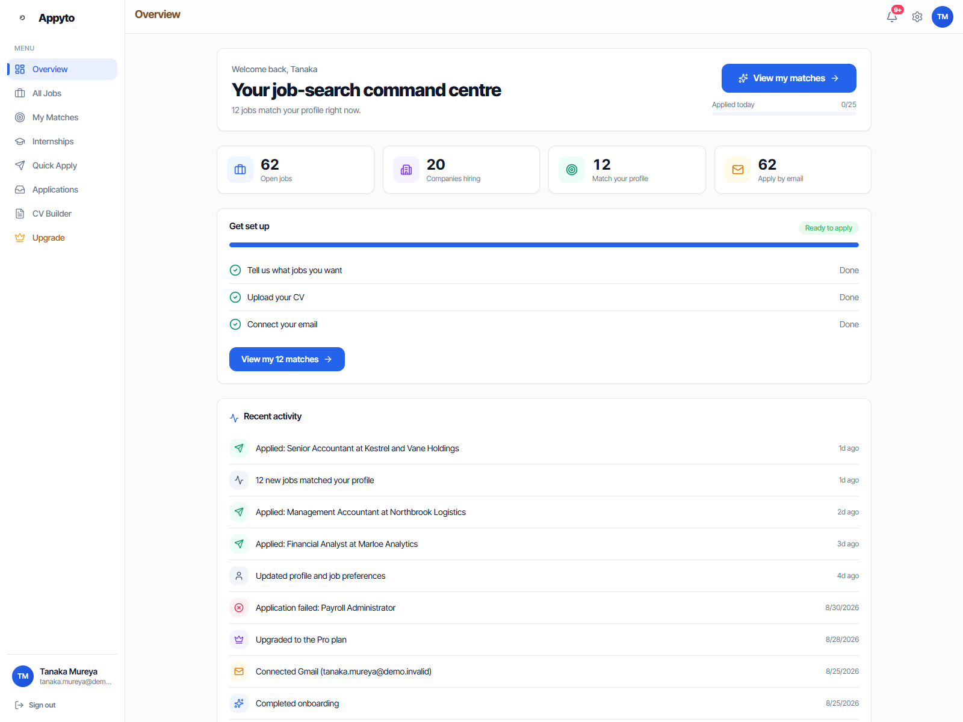The width and height of the screenshot is (963, 722).
Task: Click the envelope icon on Apply by email card
Action: (x=738, y=170)
